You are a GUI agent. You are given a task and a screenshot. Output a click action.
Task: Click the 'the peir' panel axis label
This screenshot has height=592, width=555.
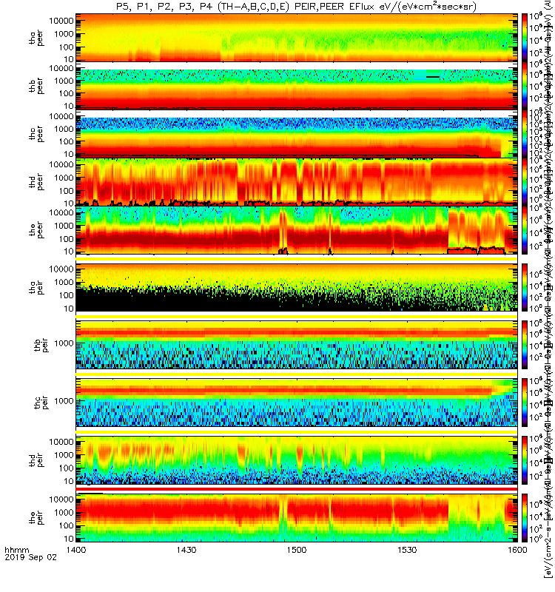(36, 517)
